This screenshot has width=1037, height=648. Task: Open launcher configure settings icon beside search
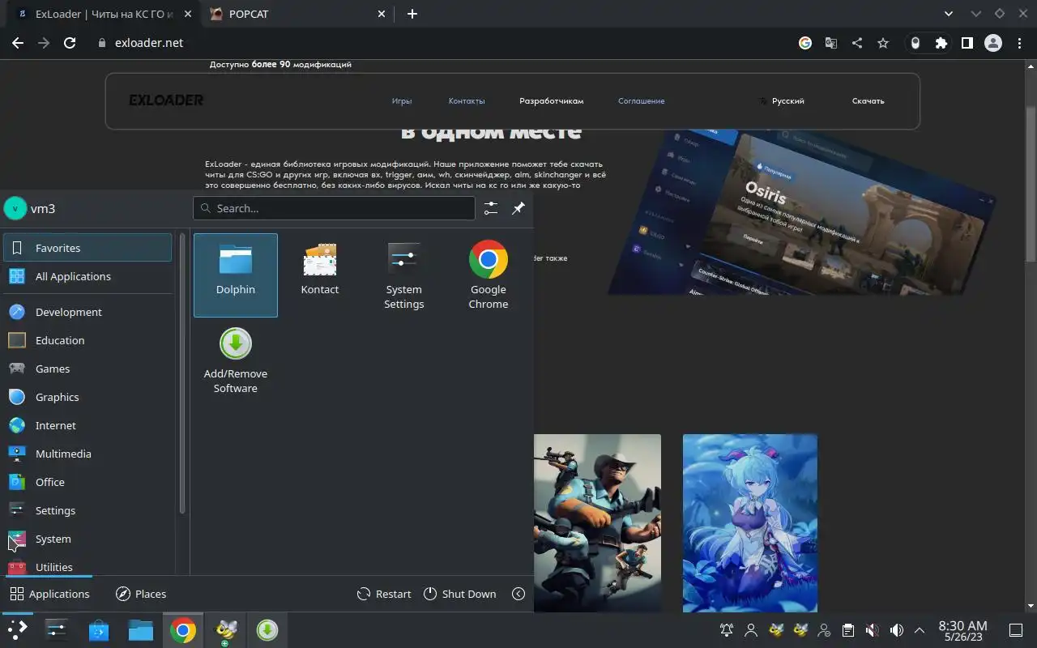tap(491, 208)
